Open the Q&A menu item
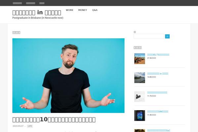The width and height of the screenshot is (198, 132). click(x=95, y=10)
